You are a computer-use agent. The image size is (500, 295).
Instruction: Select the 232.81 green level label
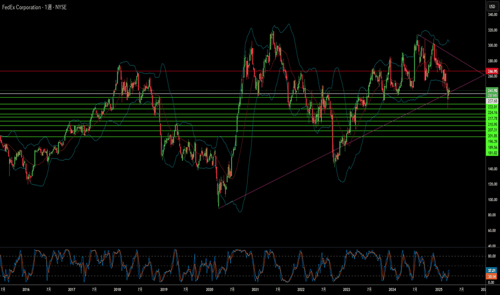pyautogui.click(x=492, y=107)
